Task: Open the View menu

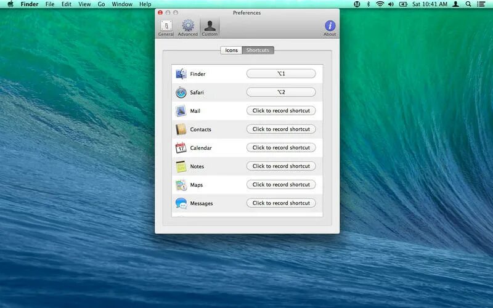Action: pyautogui.click(x=84, y=4)
